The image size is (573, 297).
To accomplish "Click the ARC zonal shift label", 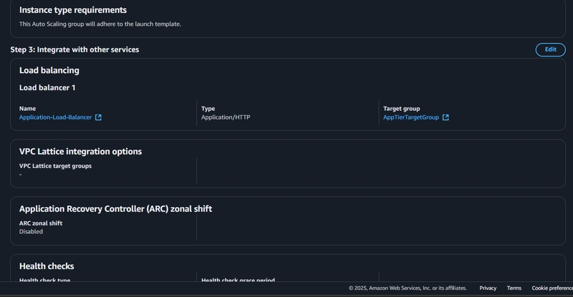I will click(x=41, y=223).
